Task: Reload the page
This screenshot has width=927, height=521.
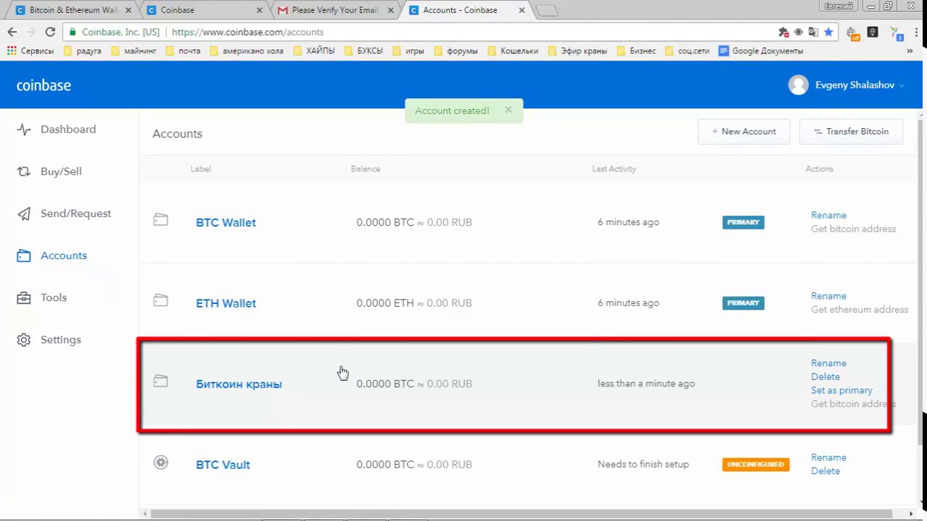Action: click(50, 32)
